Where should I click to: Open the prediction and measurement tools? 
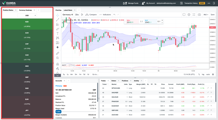click(x=57, y=43)
